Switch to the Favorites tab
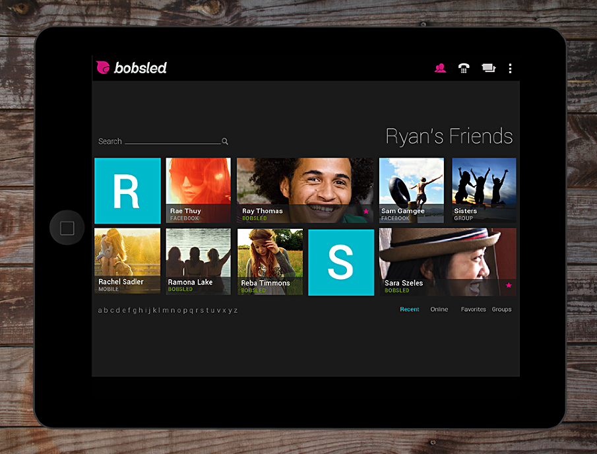597x454 pixels. pos(473,309)
